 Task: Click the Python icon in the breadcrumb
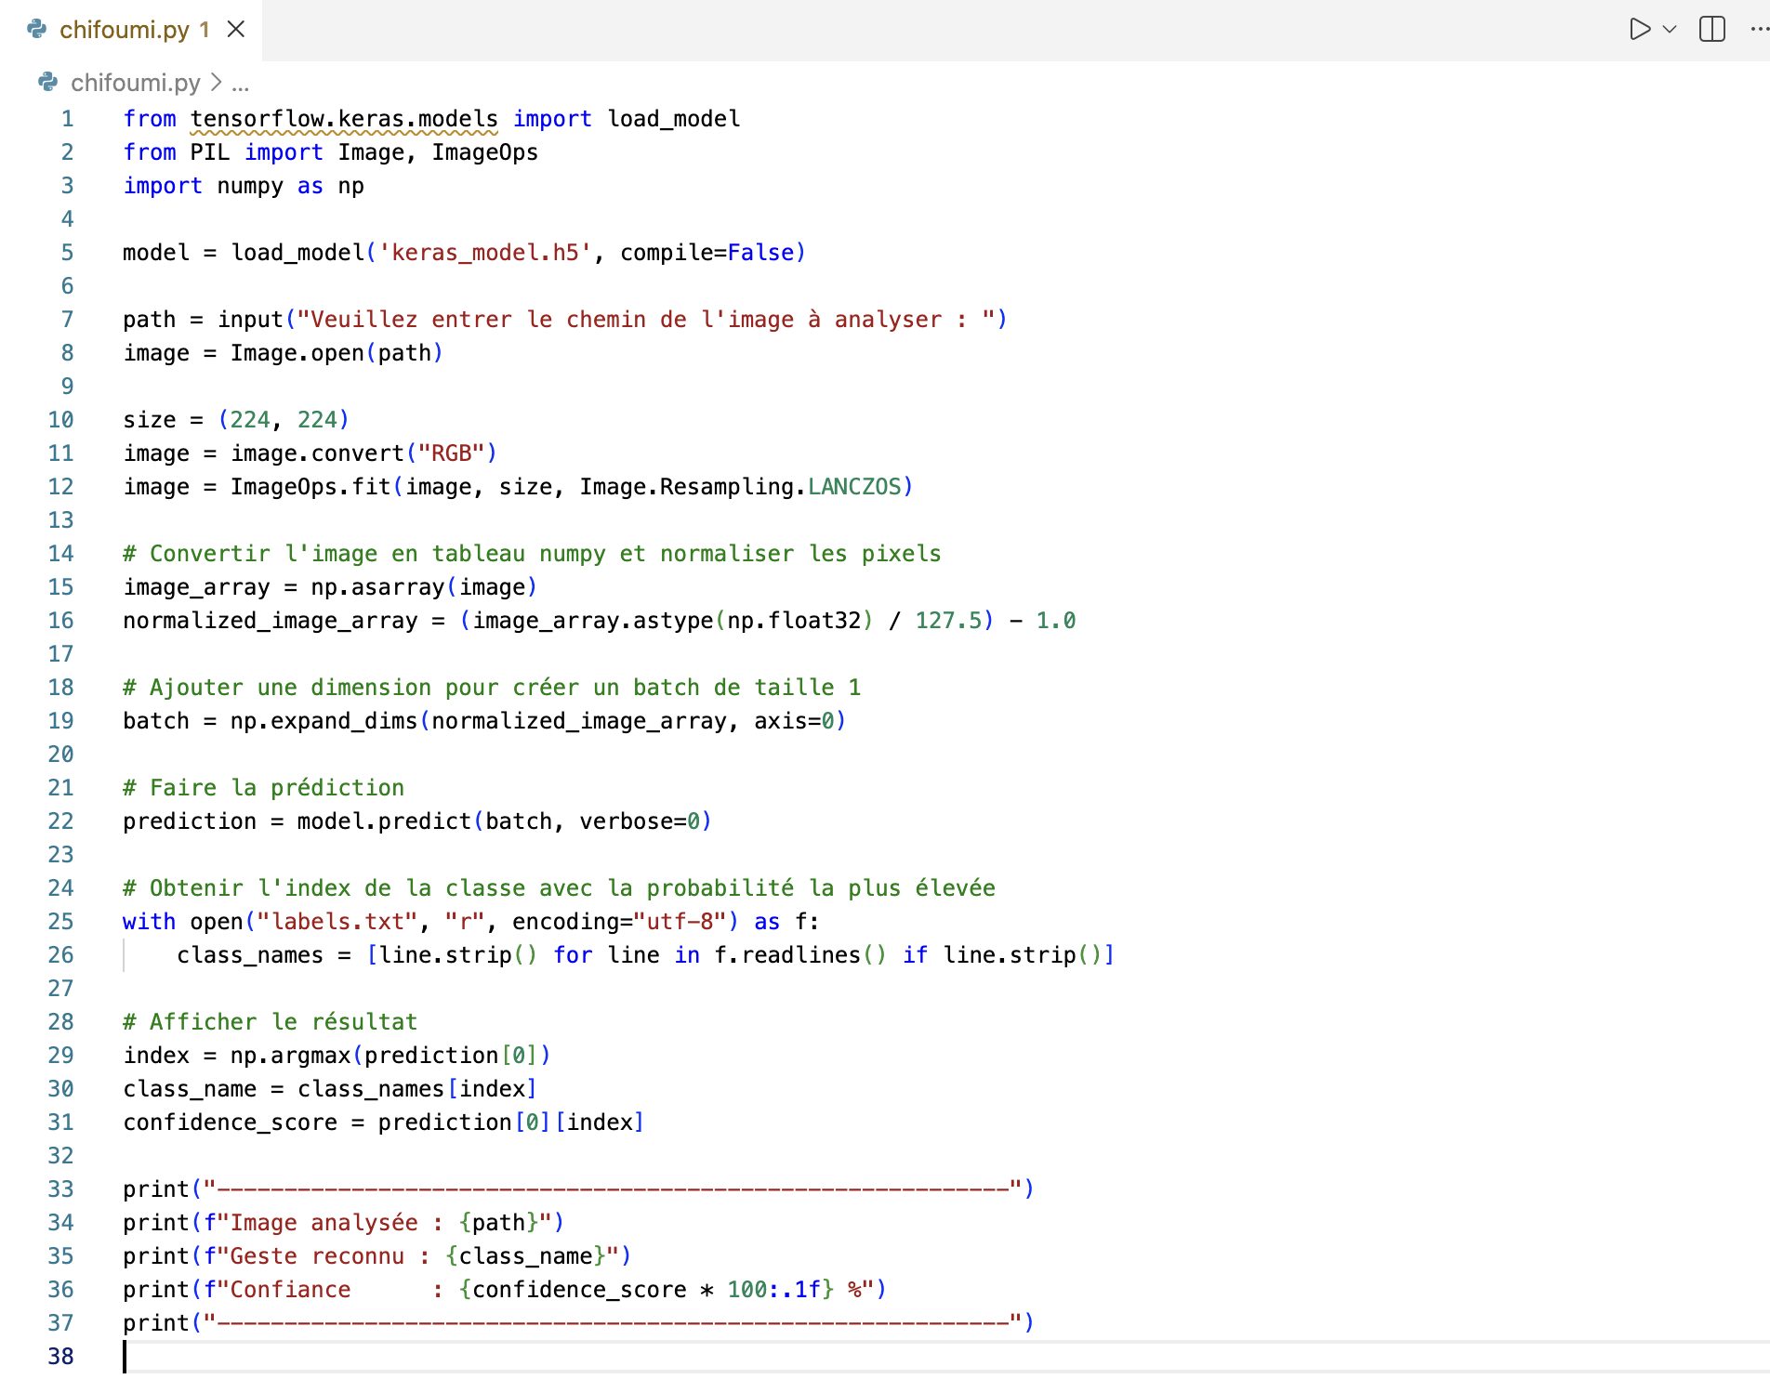(x=48, y=83)
